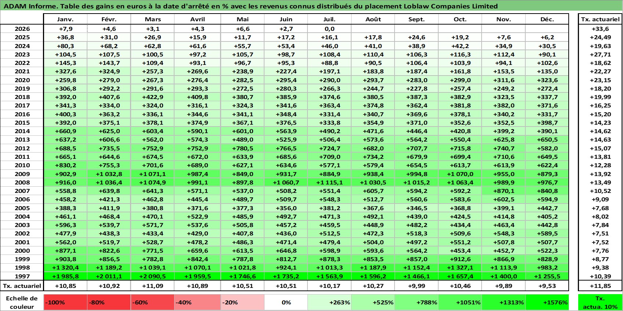Viewport: 623px width, 311px height.
Task: Select the 2008 July value +1 115,1
Action: point(329,182)
